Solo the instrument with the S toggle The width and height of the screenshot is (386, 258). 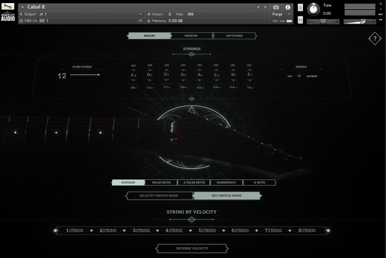[300, 7]
